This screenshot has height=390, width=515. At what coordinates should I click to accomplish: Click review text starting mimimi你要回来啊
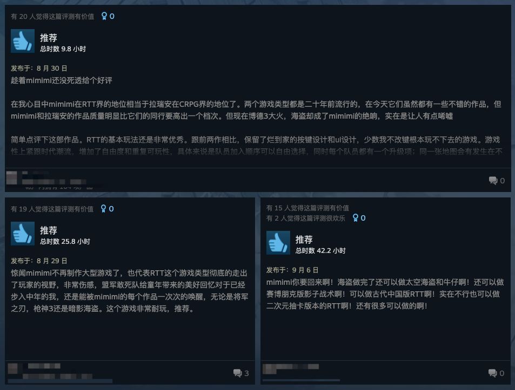pos(385,294)
